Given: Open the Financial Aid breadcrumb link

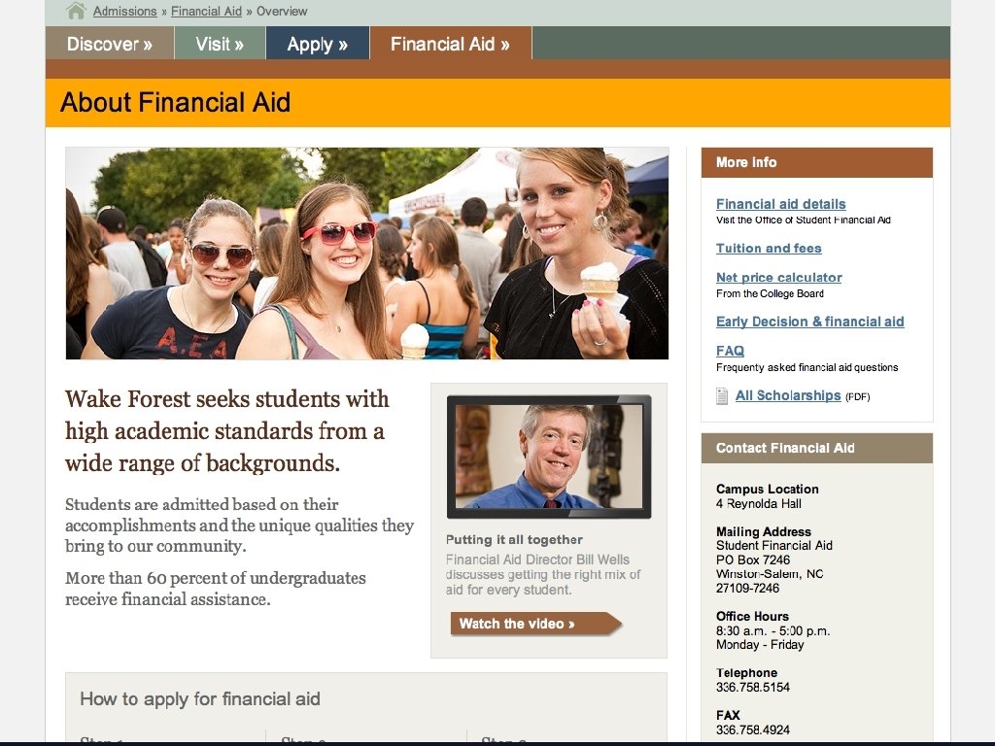Looking at the screenshot, I should coord(206,12).
